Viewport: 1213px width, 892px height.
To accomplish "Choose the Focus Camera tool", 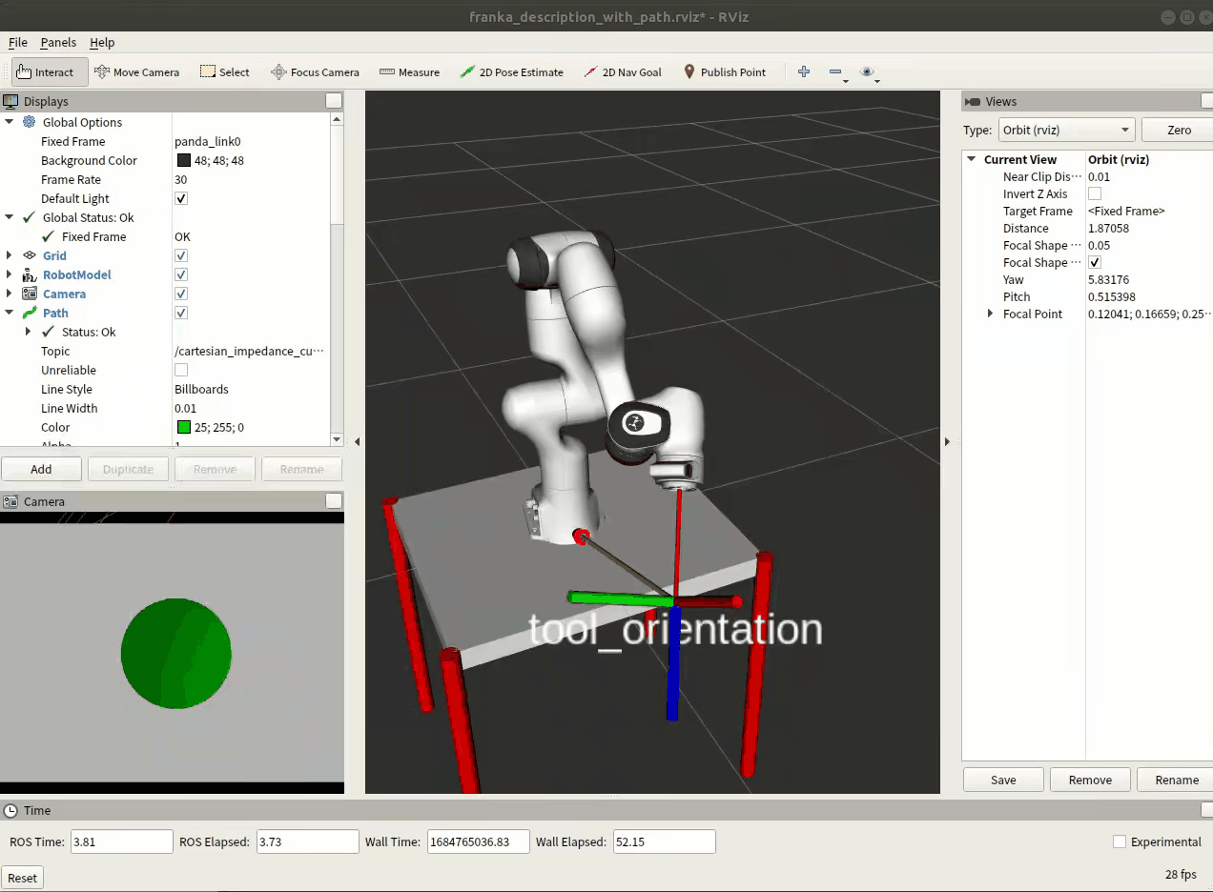I will click(315, 72).
